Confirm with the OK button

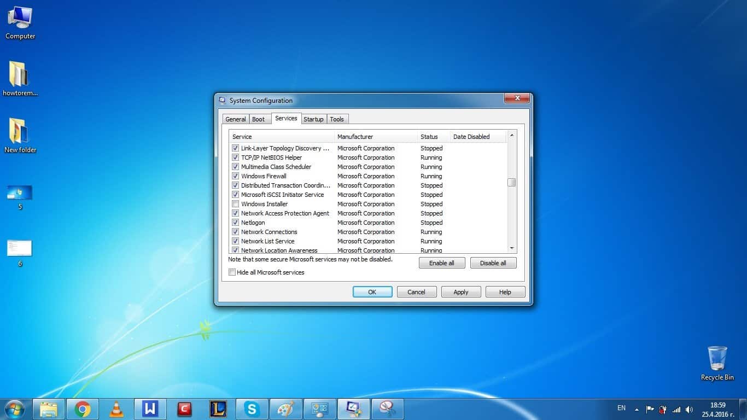tap(372, 292)
